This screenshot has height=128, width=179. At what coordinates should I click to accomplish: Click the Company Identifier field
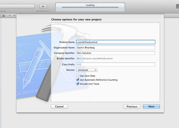(x=116, y=53)
